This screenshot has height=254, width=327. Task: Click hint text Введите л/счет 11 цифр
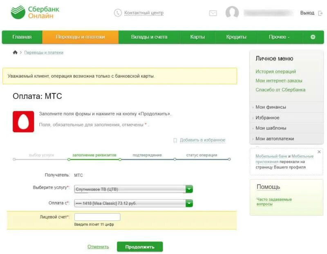(x=94, y=225)
